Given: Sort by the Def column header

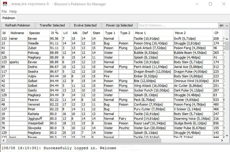Looking at the screenshot, I should pyautogui.click(x=86, y=33).
